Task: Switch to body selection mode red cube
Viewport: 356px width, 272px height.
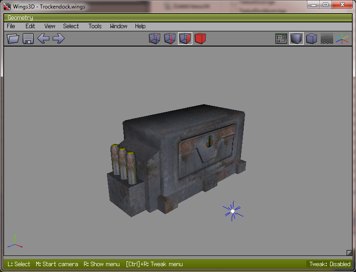Action: [x=200, y=39]
